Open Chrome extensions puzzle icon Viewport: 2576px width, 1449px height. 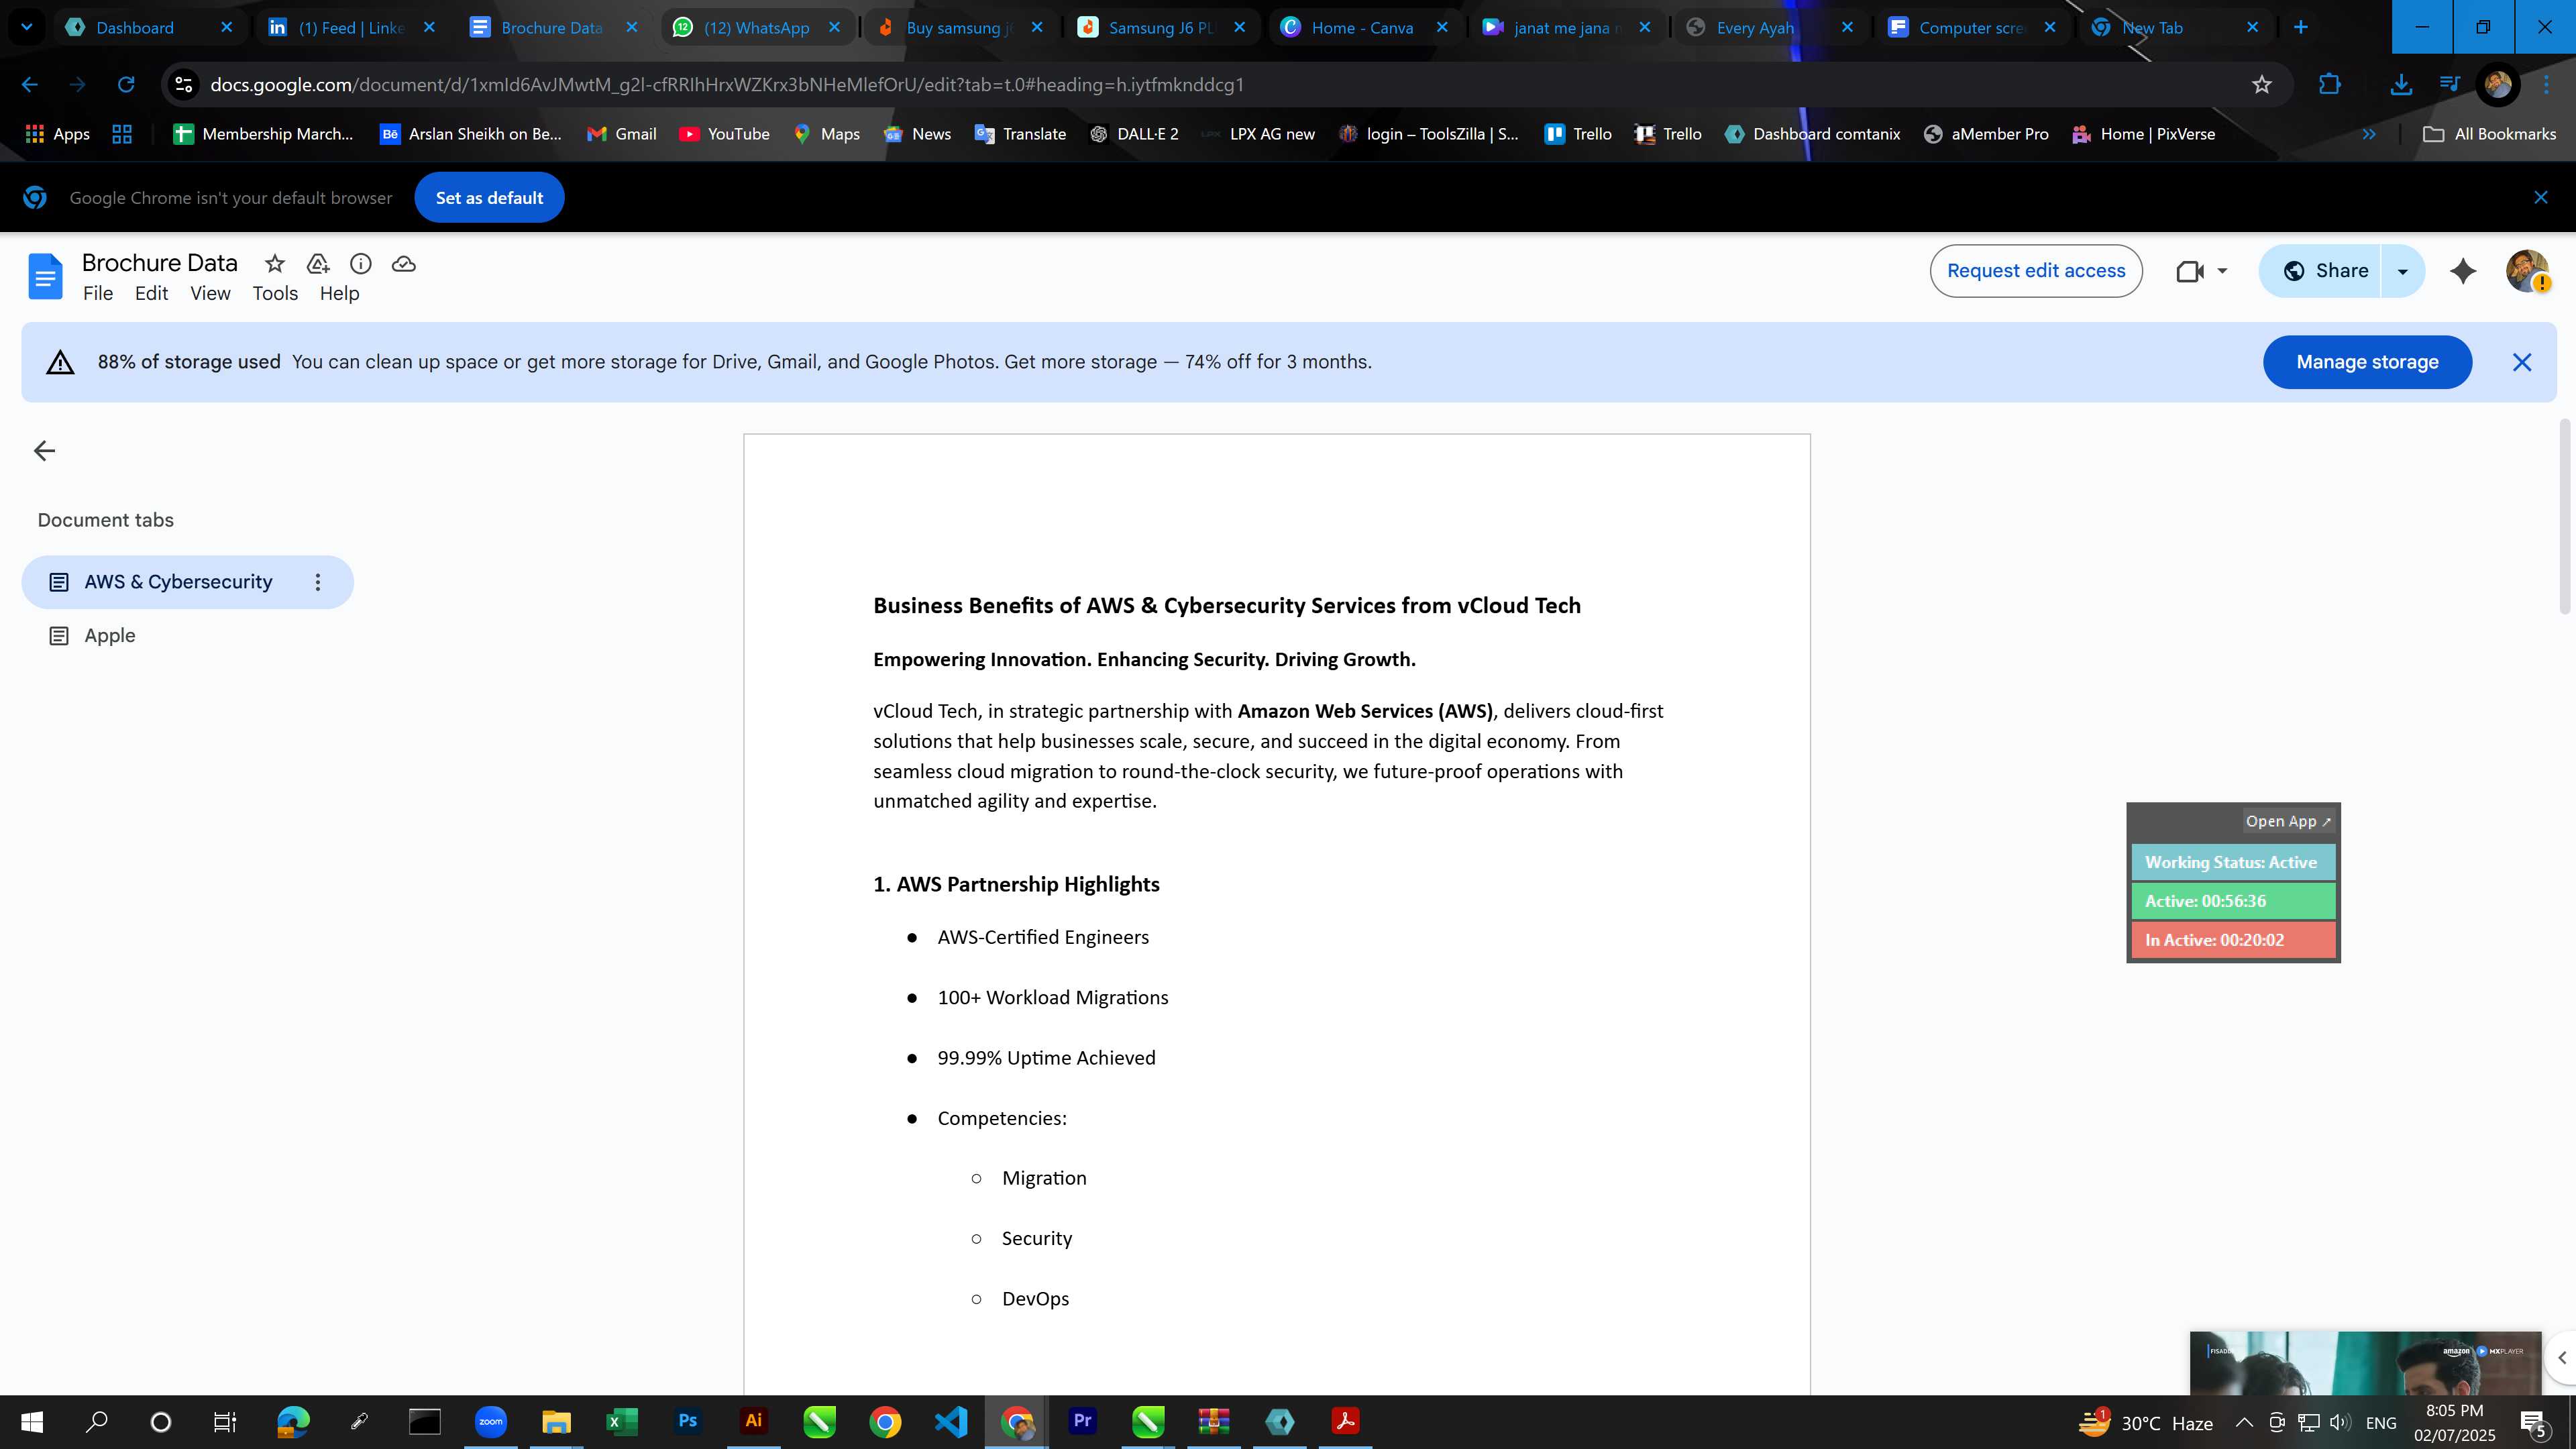pos(2330,85)
